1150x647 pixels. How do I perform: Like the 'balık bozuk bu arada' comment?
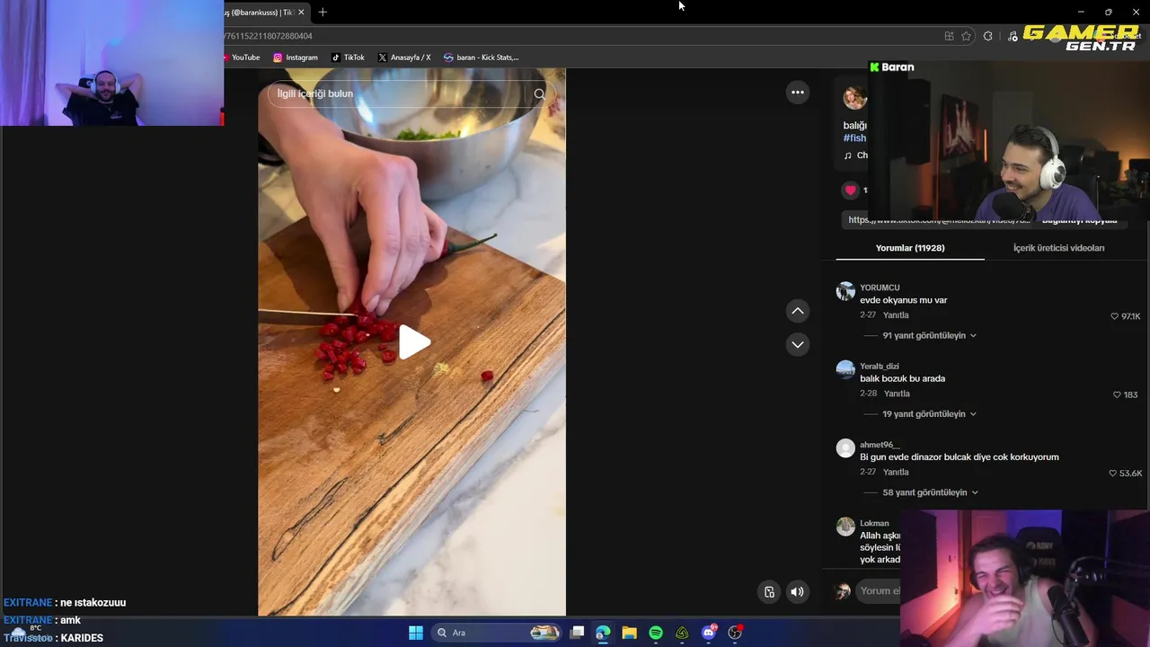point(1117,394)
